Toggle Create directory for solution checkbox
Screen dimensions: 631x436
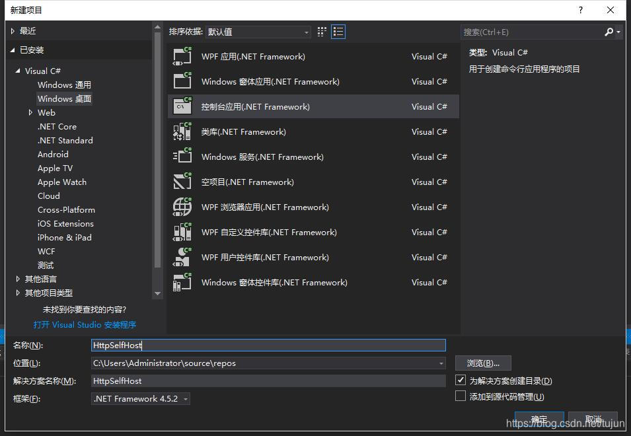[x=461, y=380]
